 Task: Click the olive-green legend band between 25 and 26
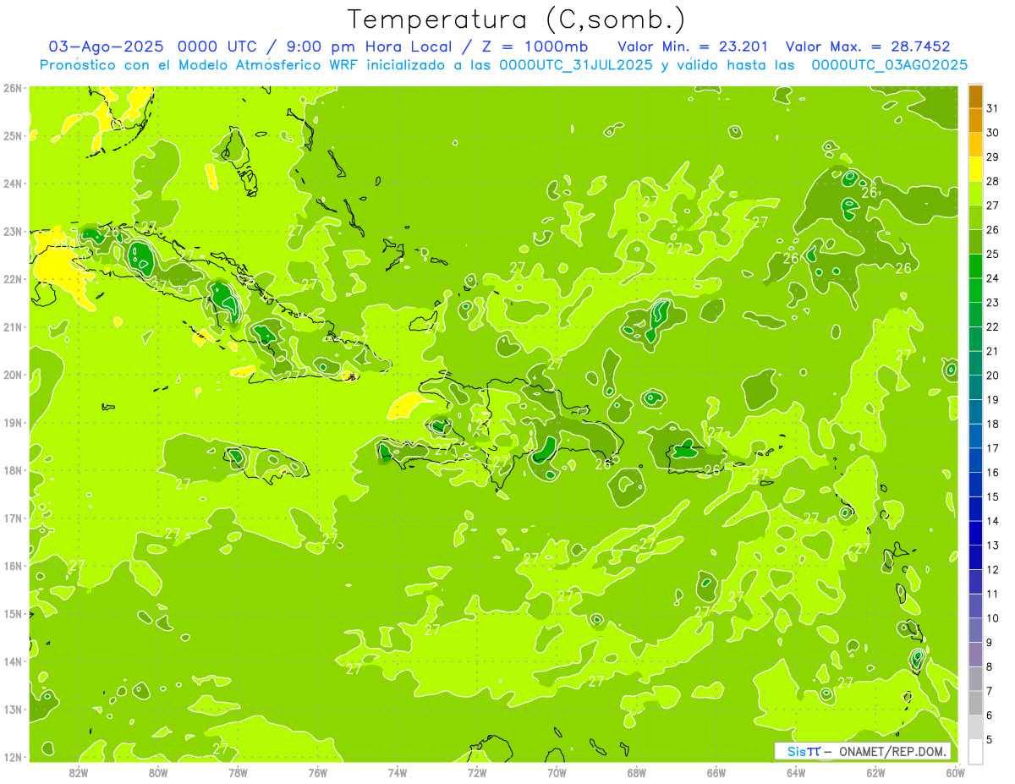tap(975, 242)
